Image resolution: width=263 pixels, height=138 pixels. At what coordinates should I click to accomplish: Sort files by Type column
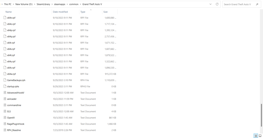83,12
